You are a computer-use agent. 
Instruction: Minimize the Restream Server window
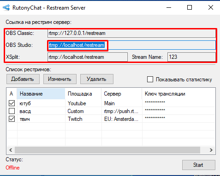pos(169,7)
